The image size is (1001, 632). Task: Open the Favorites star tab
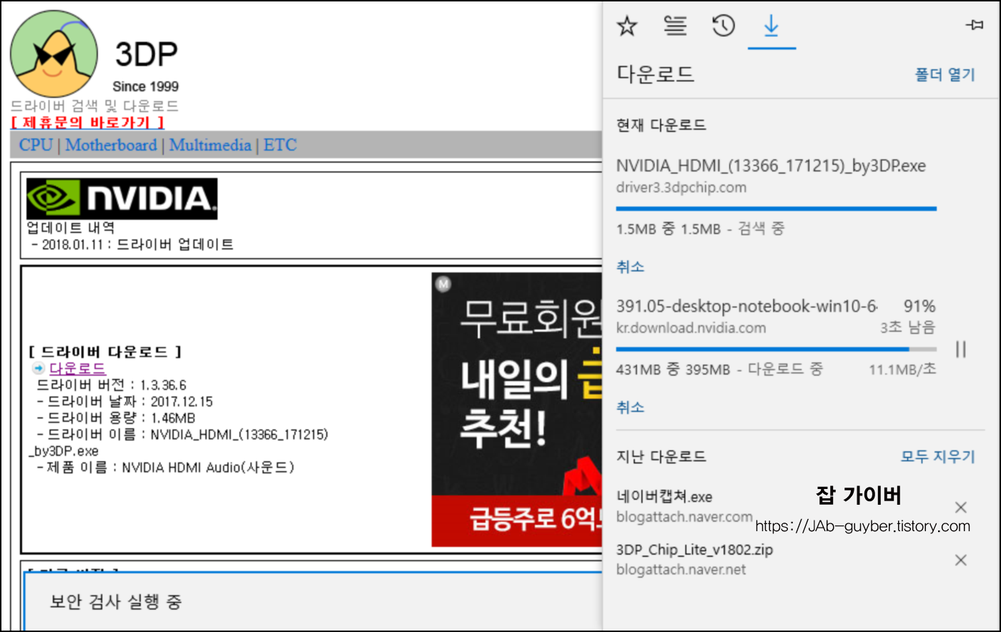pyautogui.click(x=627, y=26)
